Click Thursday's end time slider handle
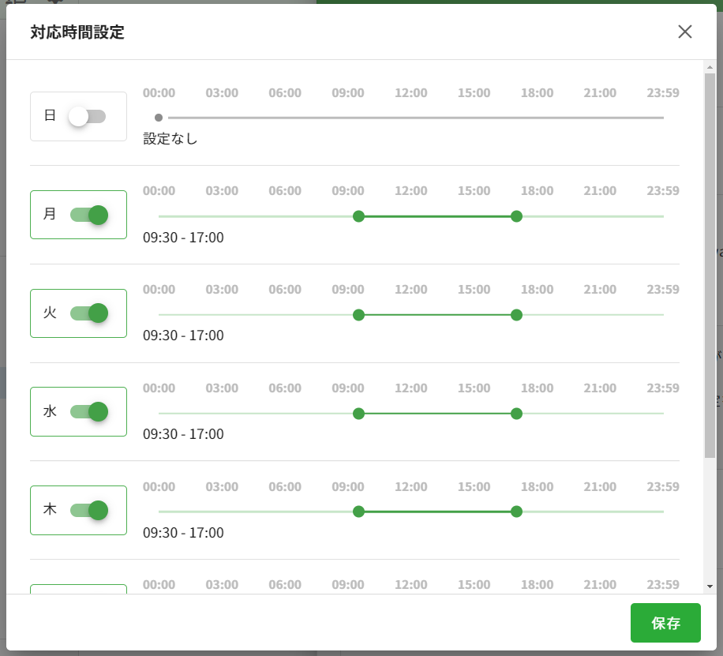This screenshot has width=723, height=656. pos(516,512)
